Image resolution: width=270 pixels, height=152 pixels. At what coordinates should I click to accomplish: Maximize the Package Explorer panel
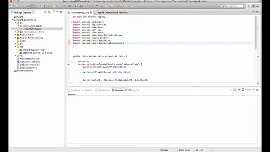click(61, 12)
